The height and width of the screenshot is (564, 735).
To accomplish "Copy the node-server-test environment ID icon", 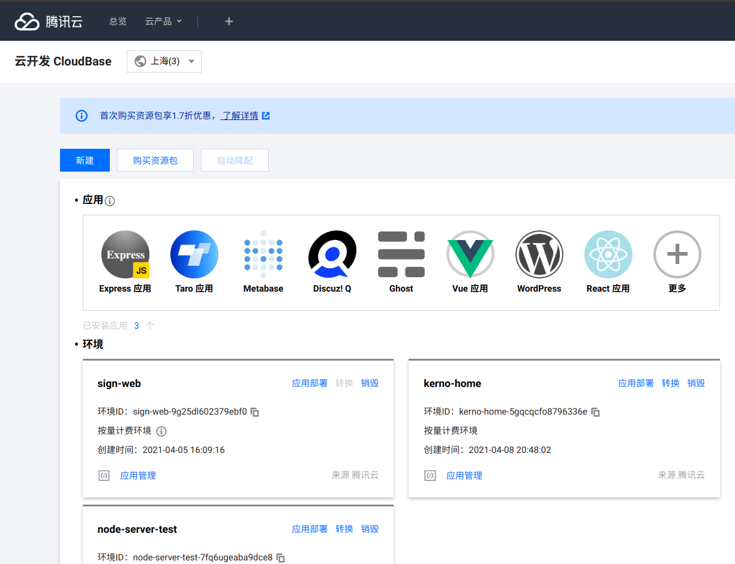I will tap(280, 558).
